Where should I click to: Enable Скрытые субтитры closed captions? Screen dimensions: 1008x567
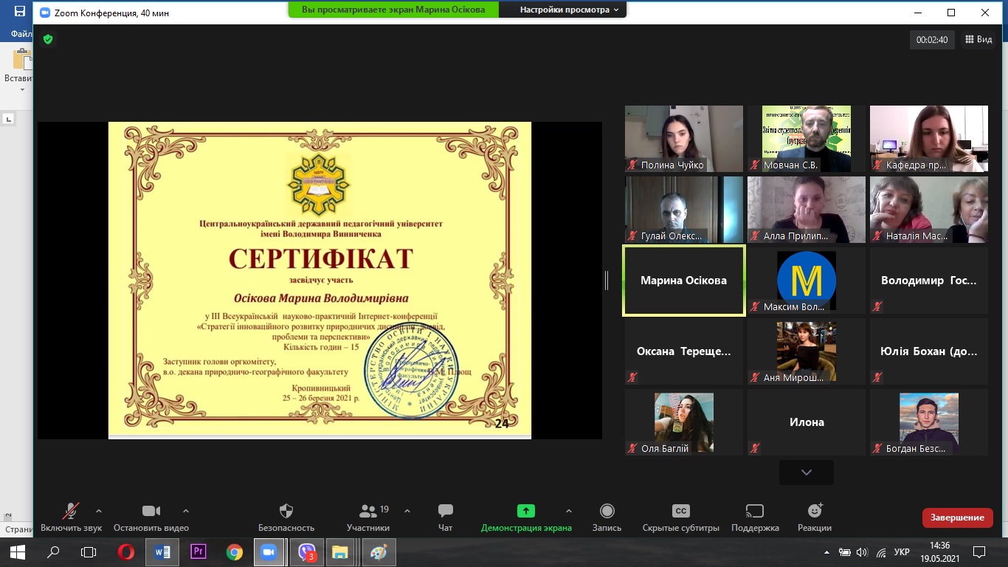tap(680, 512)
